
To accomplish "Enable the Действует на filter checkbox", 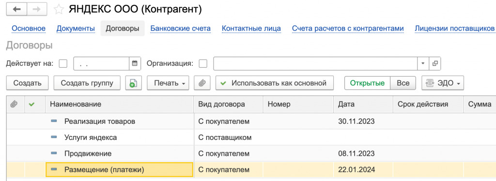I will [63, 63].
